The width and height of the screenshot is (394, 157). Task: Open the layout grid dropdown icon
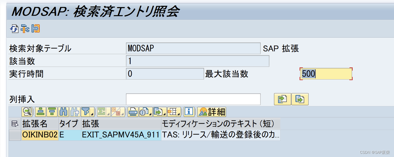(x=174, y=112)
